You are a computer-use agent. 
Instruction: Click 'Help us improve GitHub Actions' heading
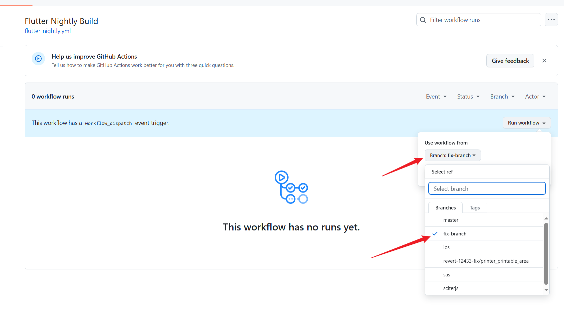pos(94,57)
